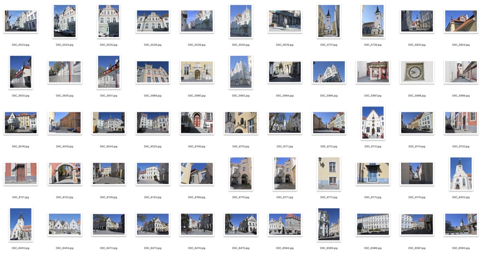This screenshot has height=256, width=485.
Task: Select the DSC_6172.jpg yellow wall thumbnail
Action: tap(329, 174)
